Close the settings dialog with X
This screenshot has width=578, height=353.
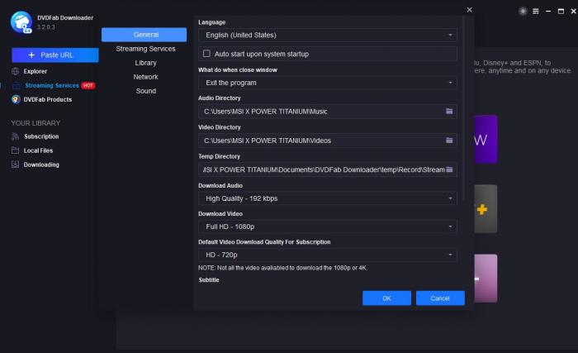tap(469, 10)
